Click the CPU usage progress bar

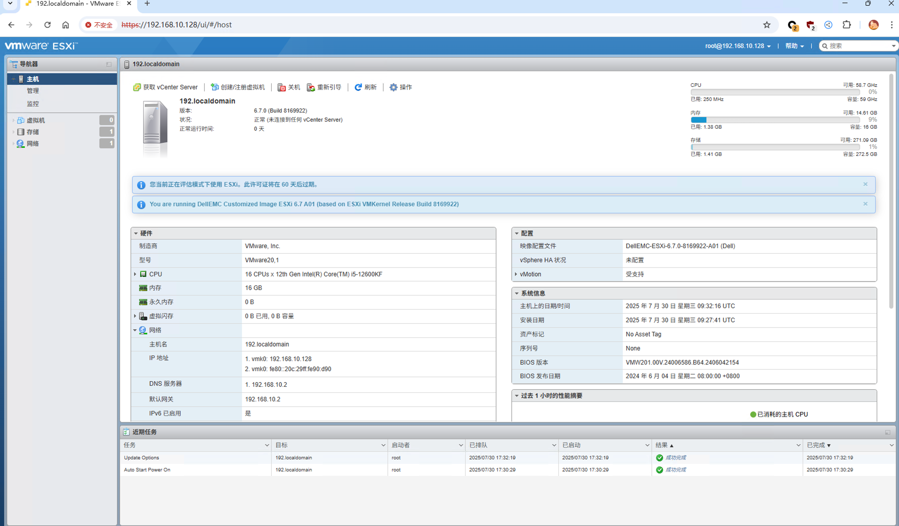pos(775,92)
